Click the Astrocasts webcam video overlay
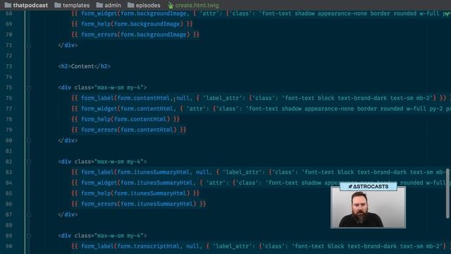The width and height of the screenshot is (451, 254). [x=368, y=207]
